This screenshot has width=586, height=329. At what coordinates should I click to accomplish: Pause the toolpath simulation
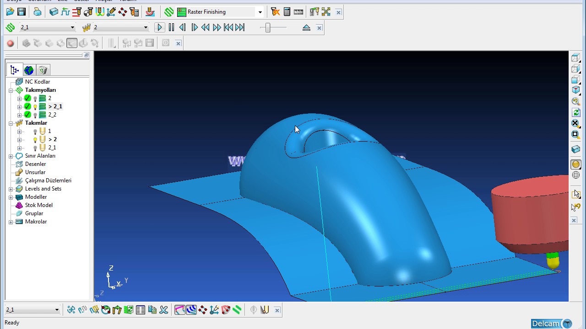pyautogui.click(x=171, y=28)
